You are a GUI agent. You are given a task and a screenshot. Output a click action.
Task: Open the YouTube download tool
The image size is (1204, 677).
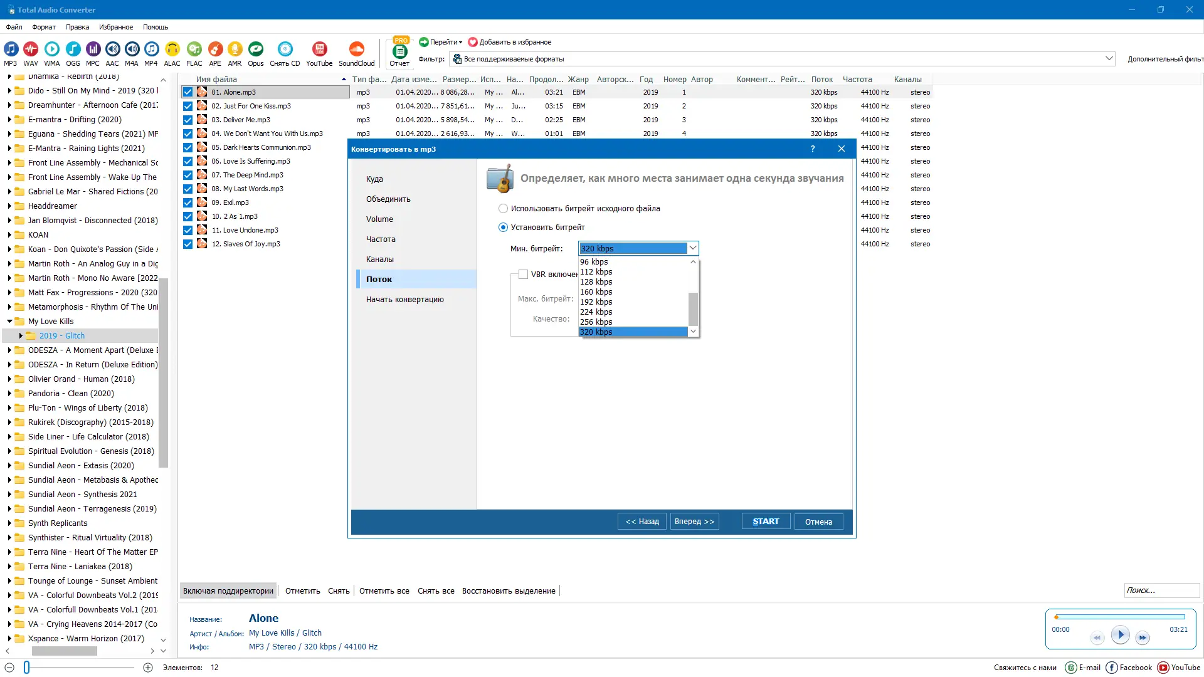(319, 50)
